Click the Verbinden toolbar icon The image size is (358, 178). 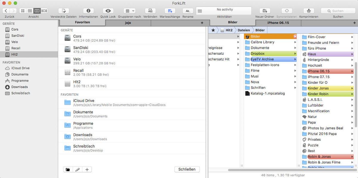pos(150,11)
